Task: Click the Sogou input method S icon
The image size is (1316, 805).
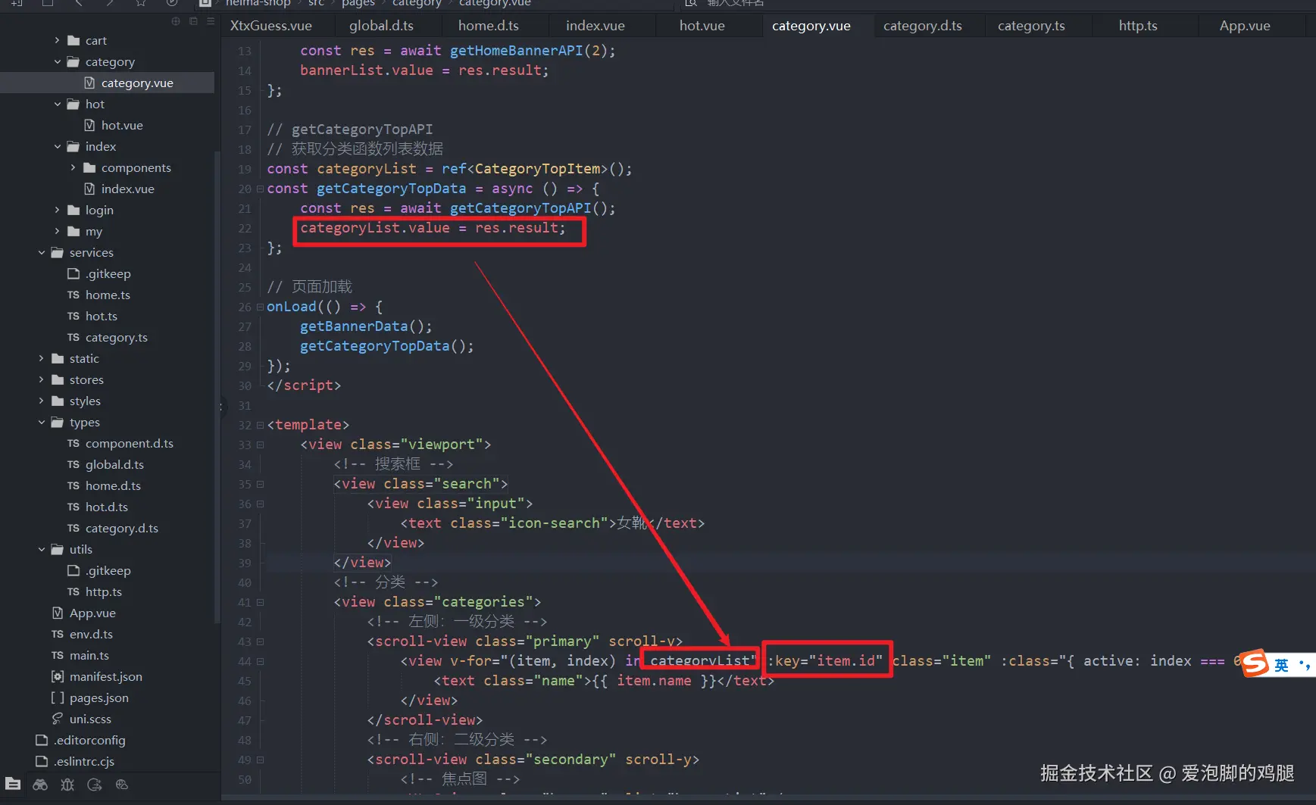Action: click(1255, 663)
